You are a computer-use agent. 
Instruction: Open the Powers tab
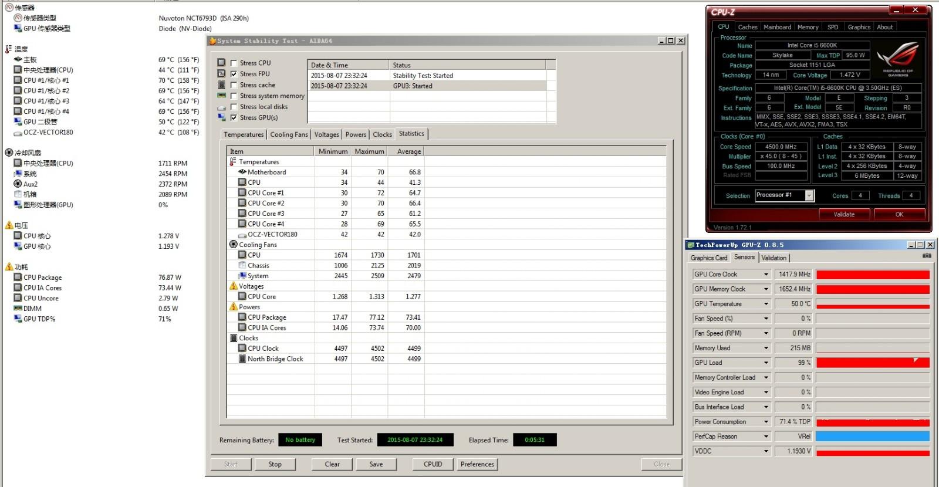[x=356, y=134]
